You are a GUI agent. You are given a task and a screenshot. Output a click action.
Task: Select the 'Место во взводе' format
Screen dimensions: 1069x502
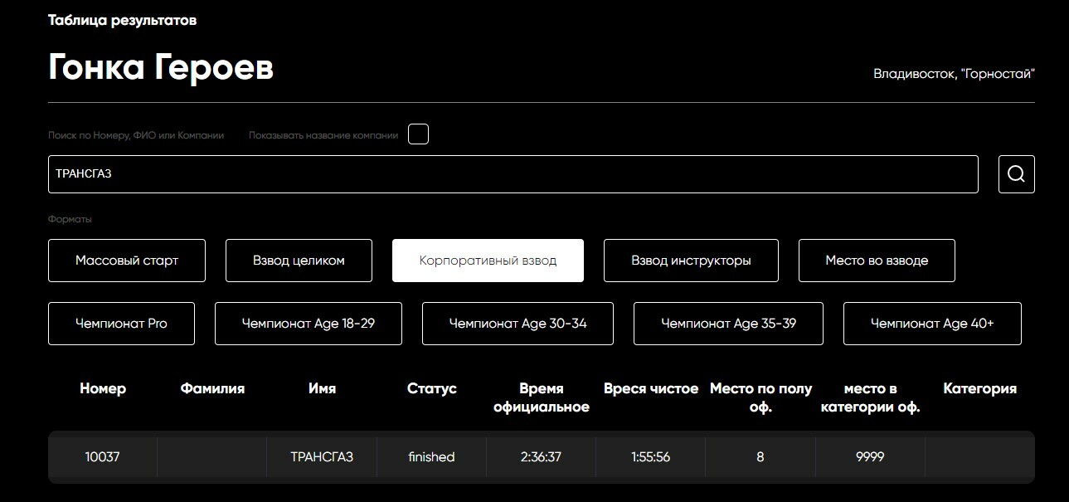877,261
